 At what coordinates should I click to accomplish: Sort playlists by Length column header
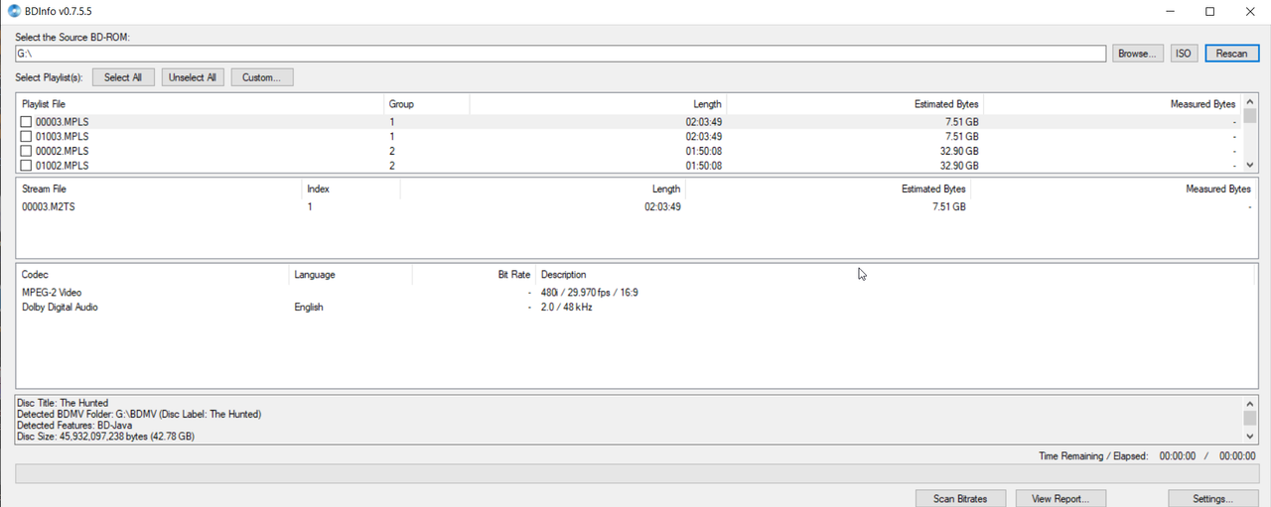598,104
